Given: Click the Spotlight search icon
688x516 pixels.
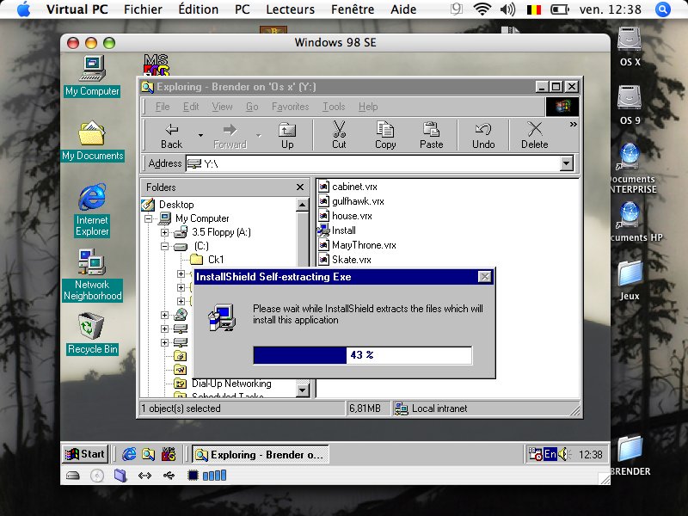Looking at the screenshot, I should [x=662, y=9].
